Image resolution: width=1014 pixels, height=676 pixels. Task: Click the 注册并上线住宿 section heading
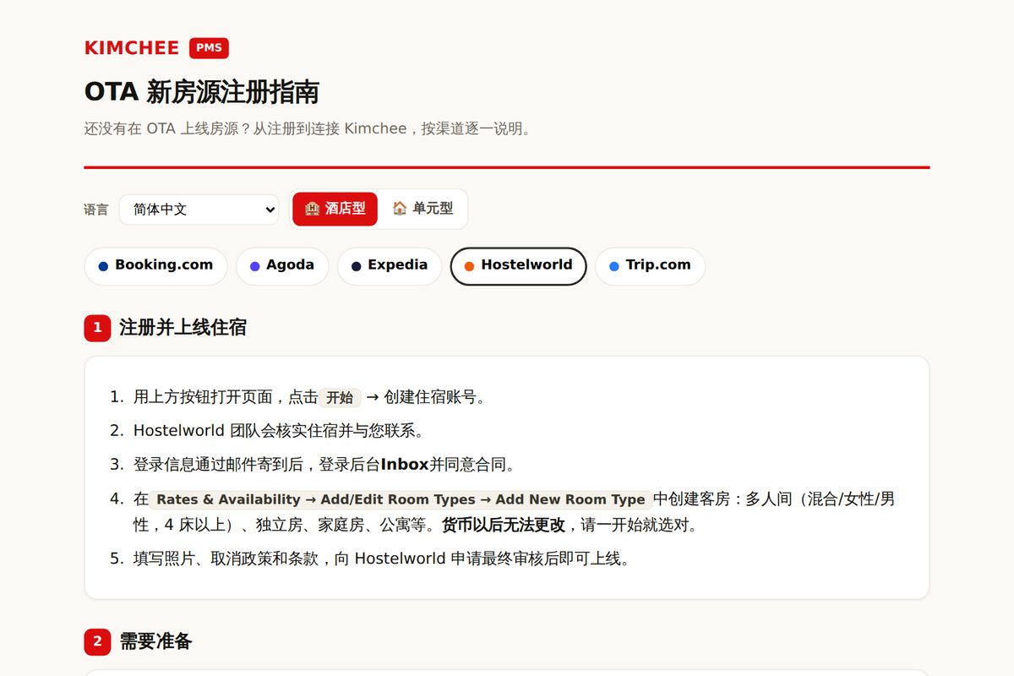click(183, 328)
